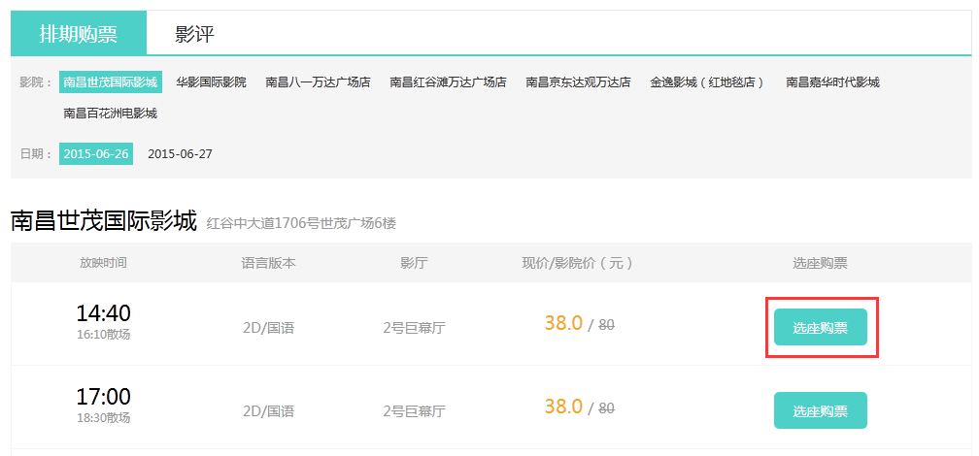This screenshot has width=979, height=456.
Task: Click 选座购票 for the 14:40 showing
Action: [x=820, y=328]
